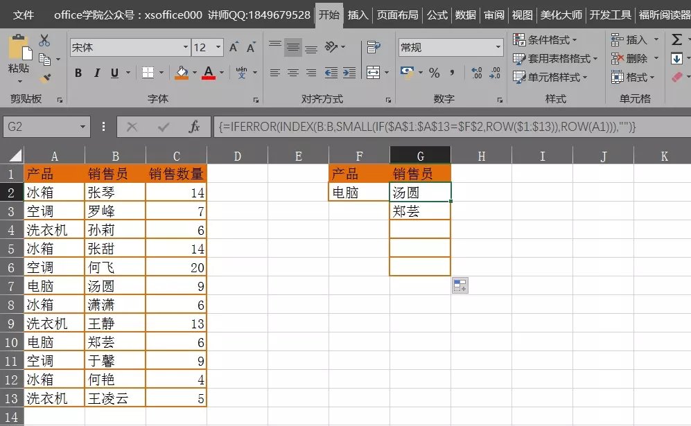Apply the orange fill color bucket
The width and height of the screenshot is (691, 426).
(x=182, y=73)
